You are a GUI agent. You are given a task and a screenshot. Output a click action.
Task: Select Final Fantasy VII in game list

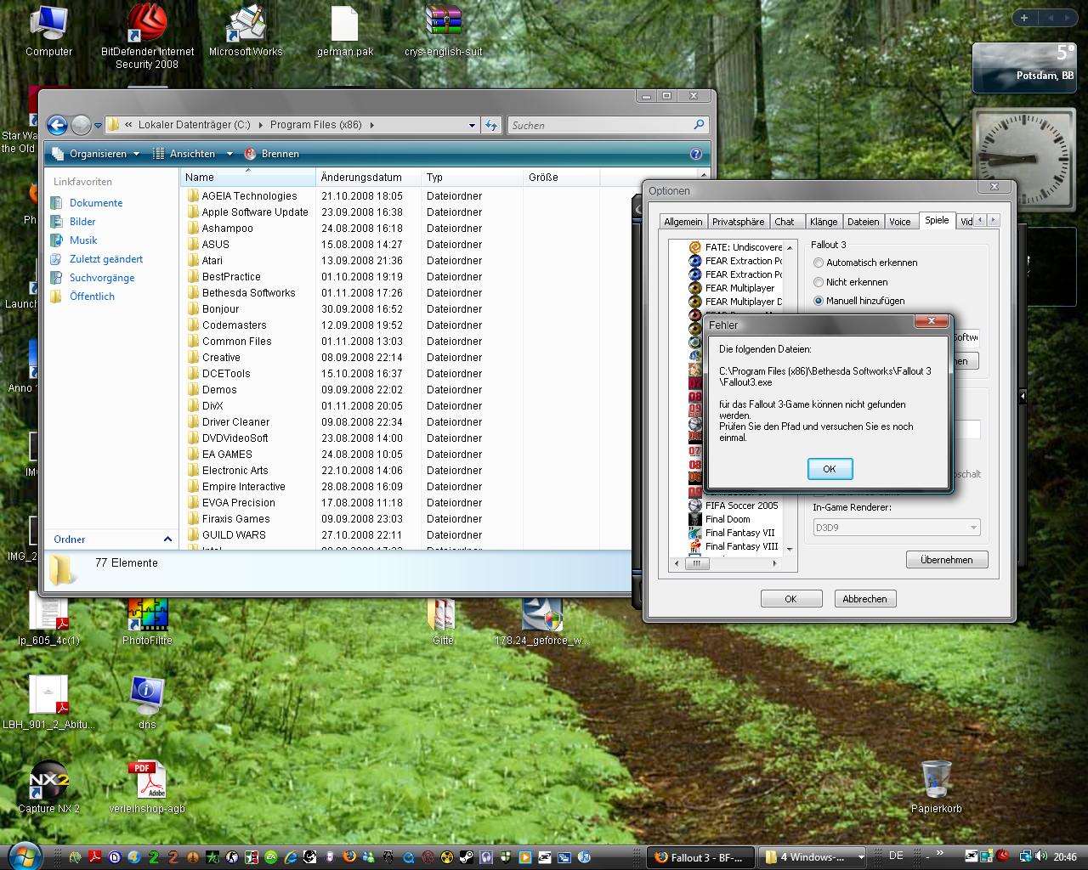click(x=739, y=533)
